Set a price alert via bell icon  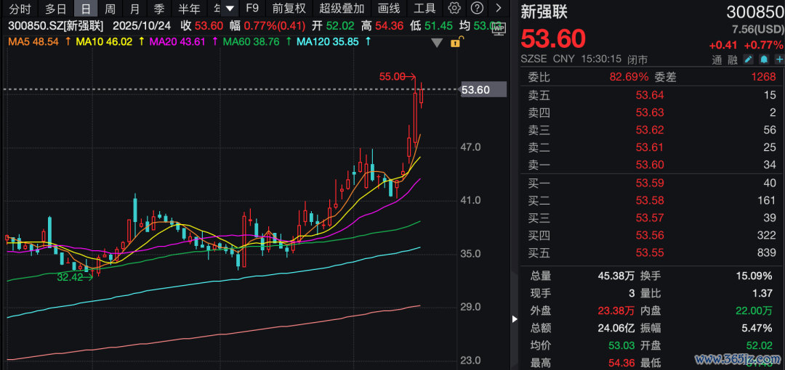click(764, 59)
